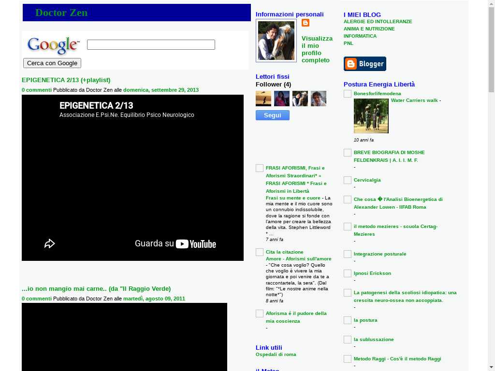Screen dimensions: 495x371
Task: Focus the Google search text field
Action: tap(151, 45)
